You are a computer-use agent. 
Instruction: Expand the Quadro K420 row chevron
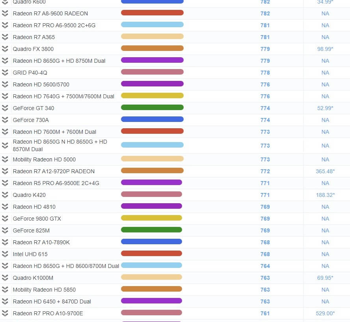click(5, 195)
